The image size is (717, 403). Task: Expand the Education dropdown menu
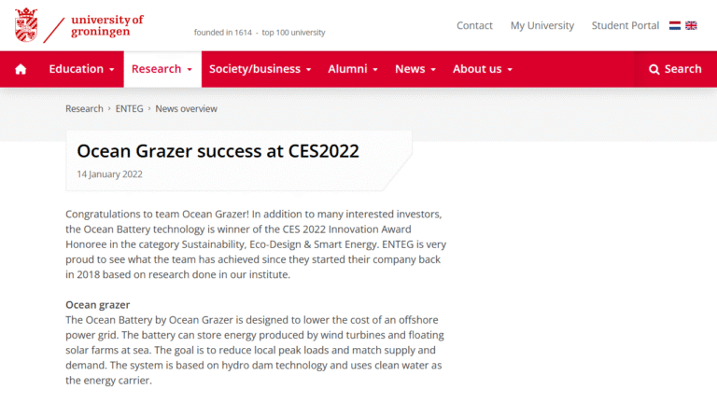81,69
